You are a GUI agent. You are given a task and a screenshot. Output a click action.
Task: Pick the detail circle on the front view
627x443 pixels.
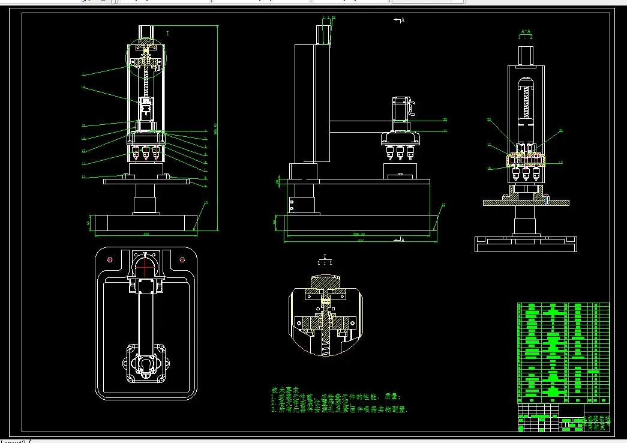(x=146, y=57)
